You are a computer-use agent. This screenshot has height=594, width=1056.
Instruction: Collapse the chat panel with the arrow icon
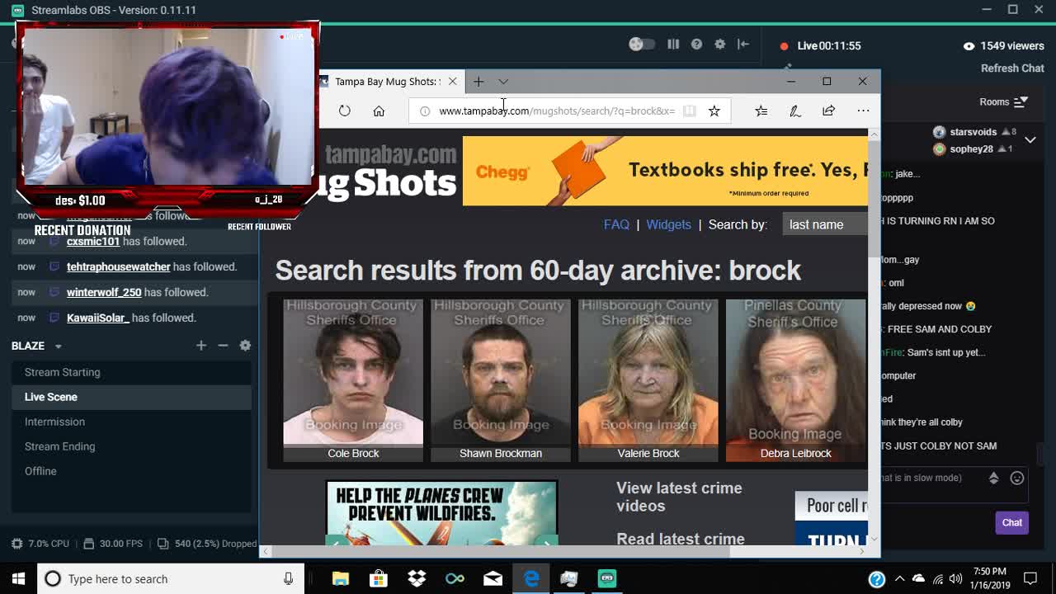(x=743, y=45)
